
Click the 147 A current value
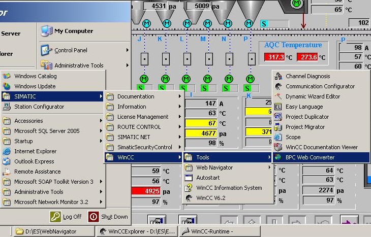(x=201, y=104)
